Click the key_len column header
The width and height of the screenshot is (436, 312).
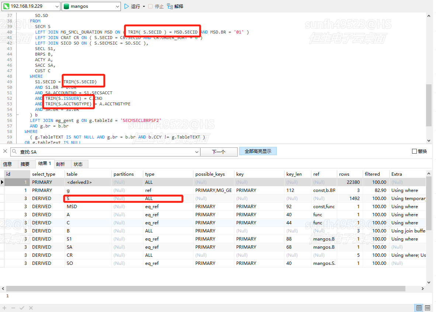click(x=298, y=174)
